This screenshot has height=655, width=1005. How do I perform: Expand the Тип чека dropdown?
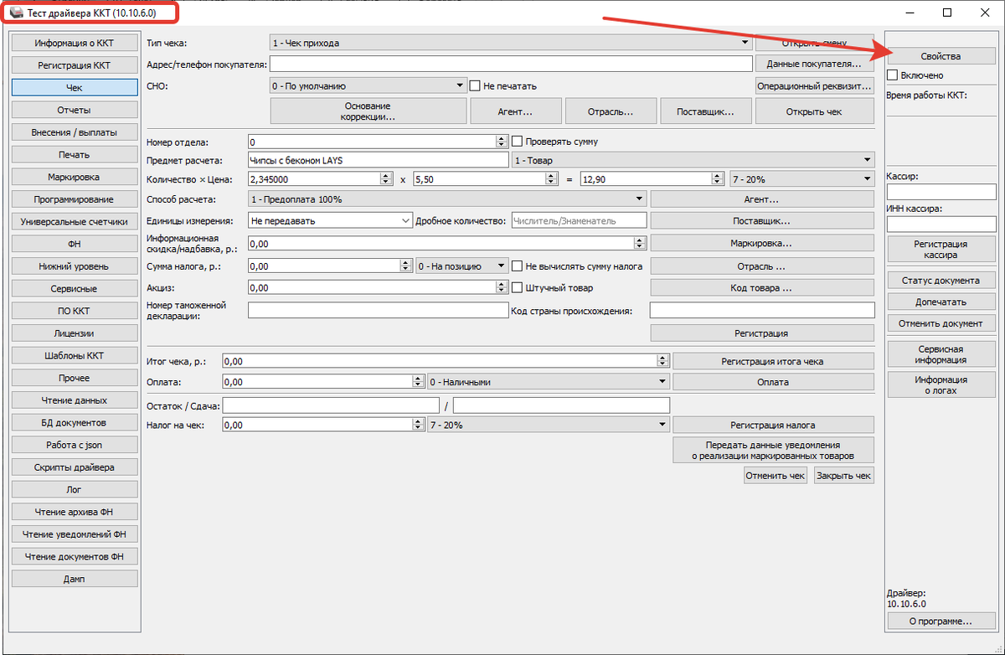(x=510, y=42)
